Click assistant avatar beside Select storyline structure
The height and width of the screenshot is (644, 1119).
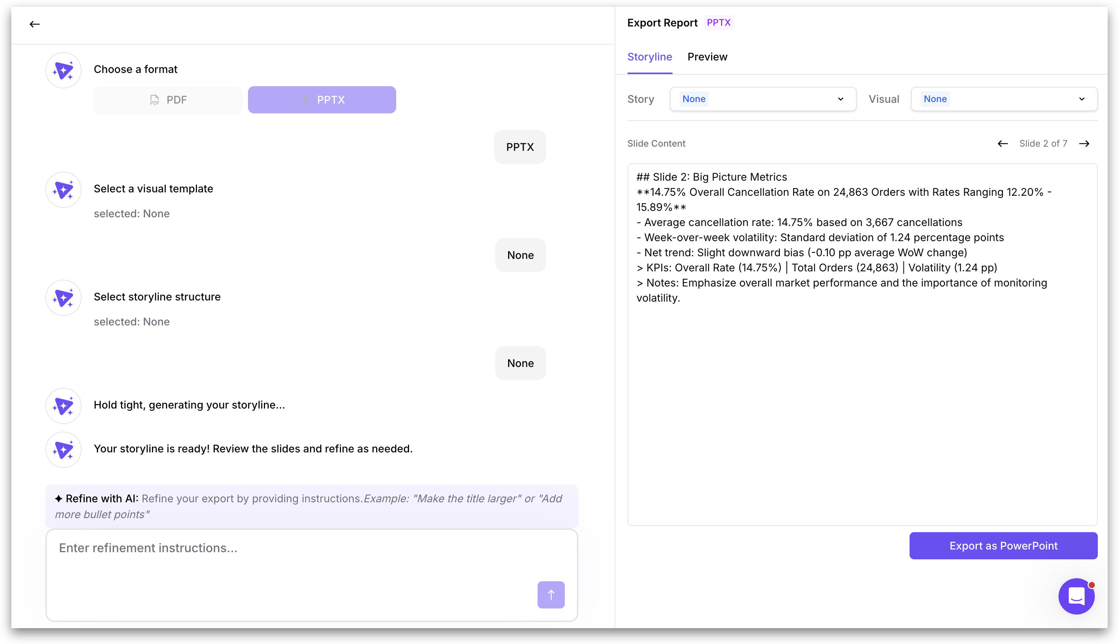63,298
